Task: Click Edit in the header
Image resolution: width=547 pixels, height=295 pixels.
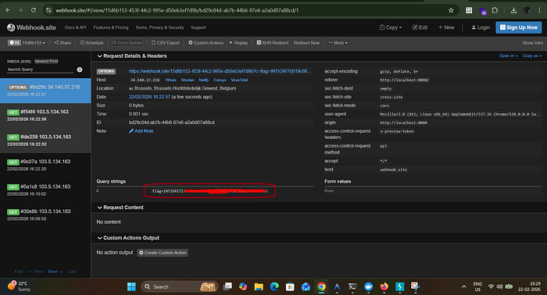Action: pos(420,27)
